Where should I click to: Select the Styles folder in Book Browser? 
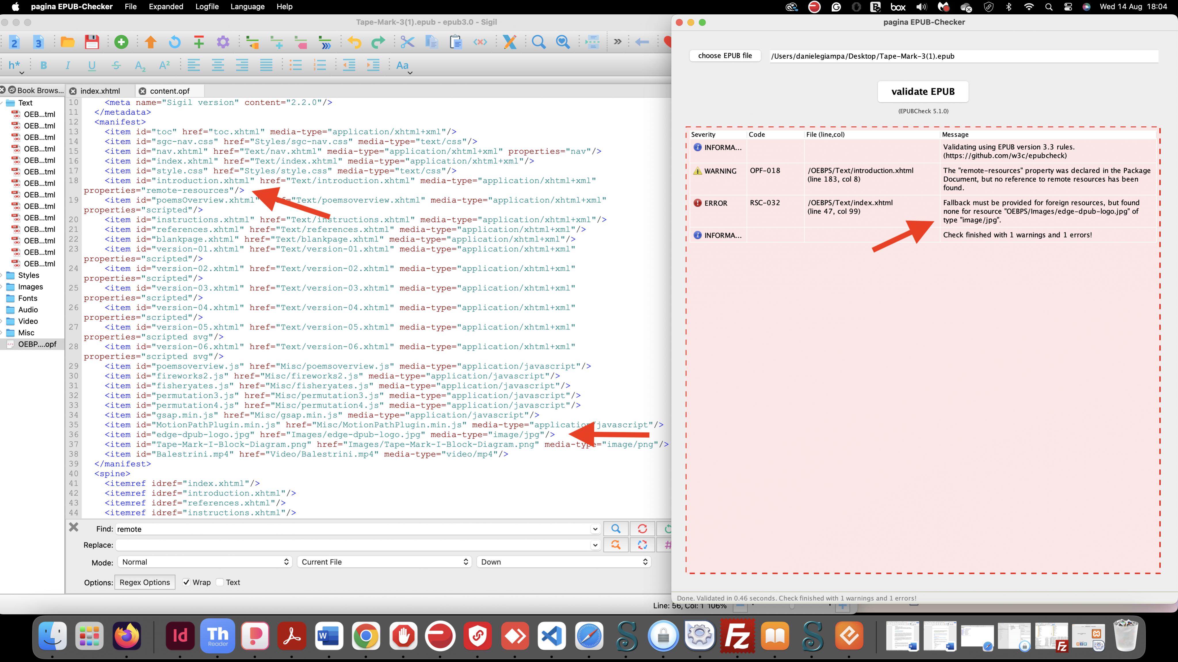click(x=28, y=275)
